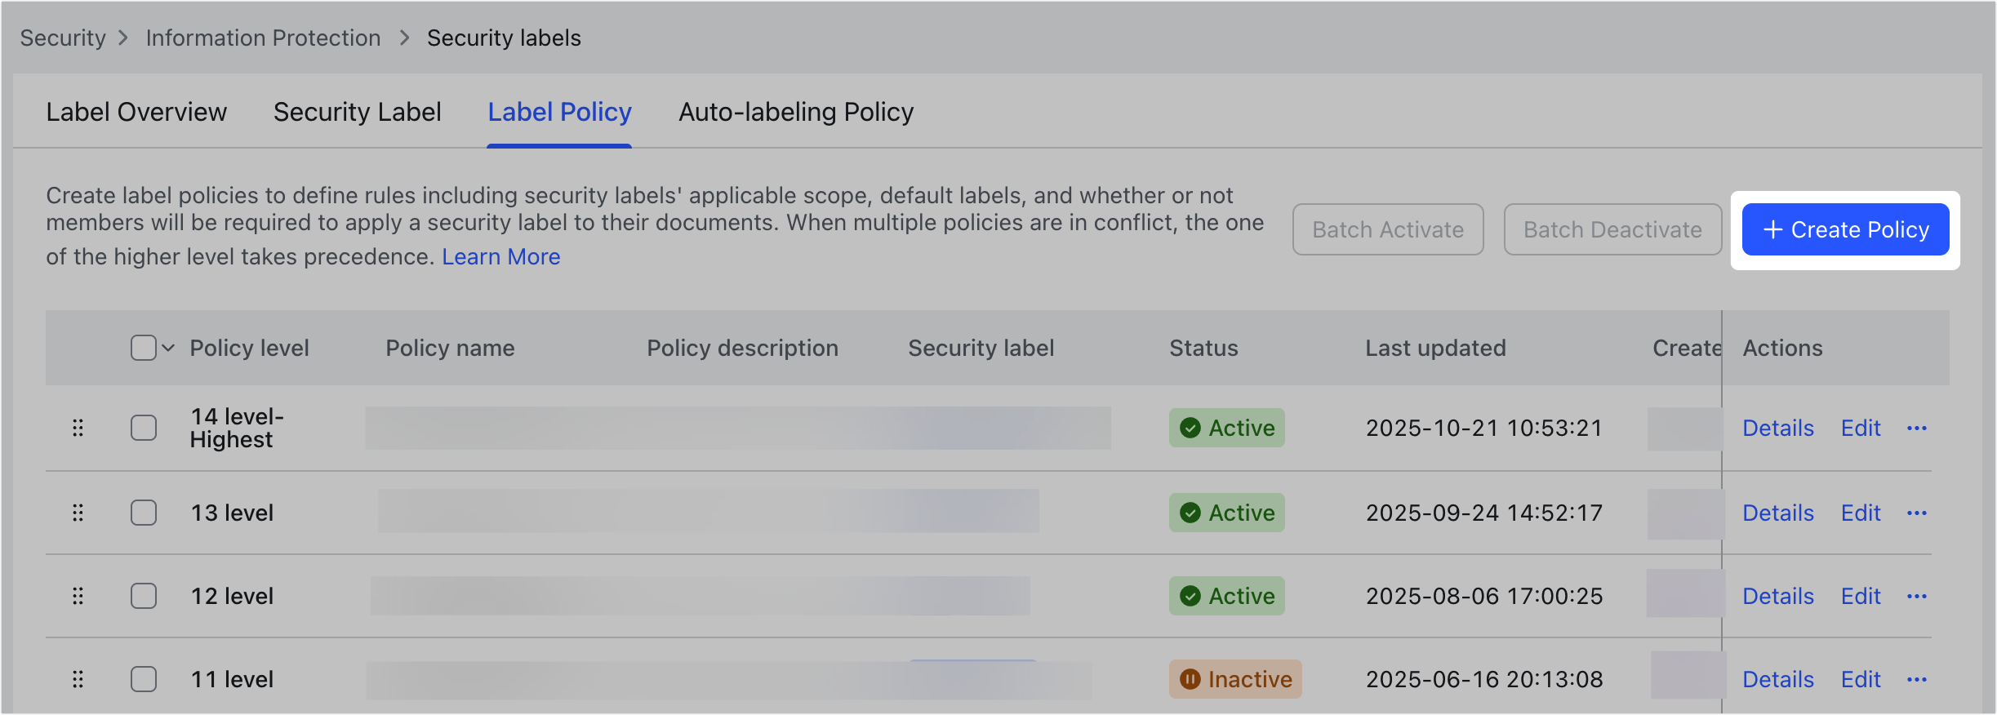The width and height of the screenshot is (1997, 715).
Task: Select the 11 level policy checkbox
Action: 144,679
